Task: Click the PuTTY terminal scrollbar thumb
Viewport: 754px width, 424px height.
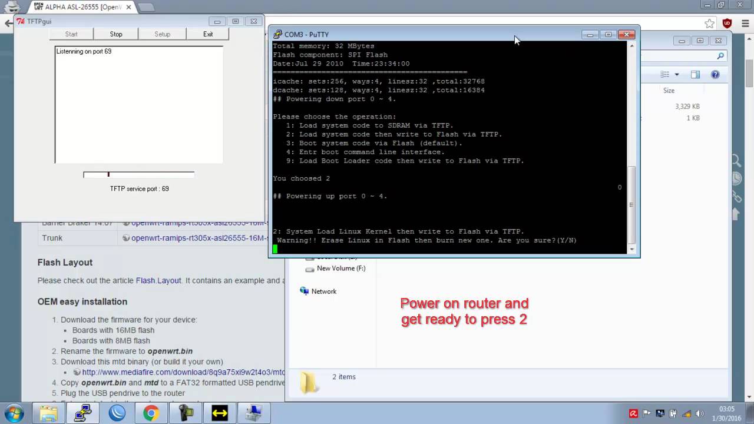Action: tap(631, 204)
